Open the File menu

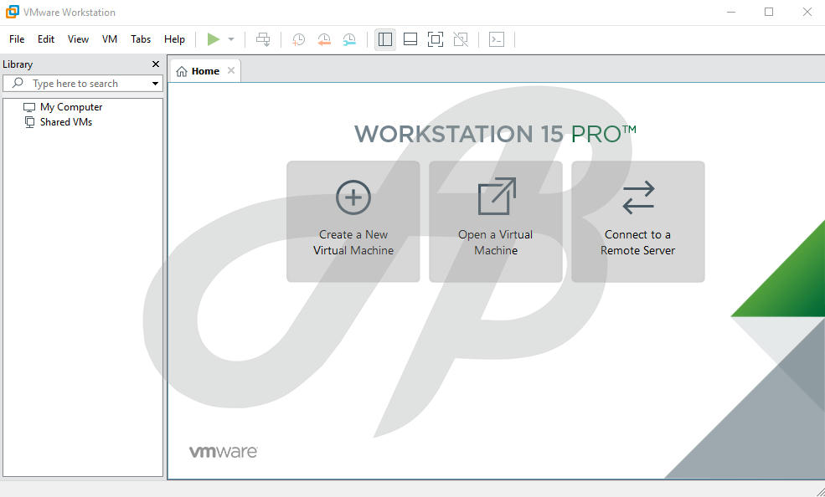[x=17, y=39]
